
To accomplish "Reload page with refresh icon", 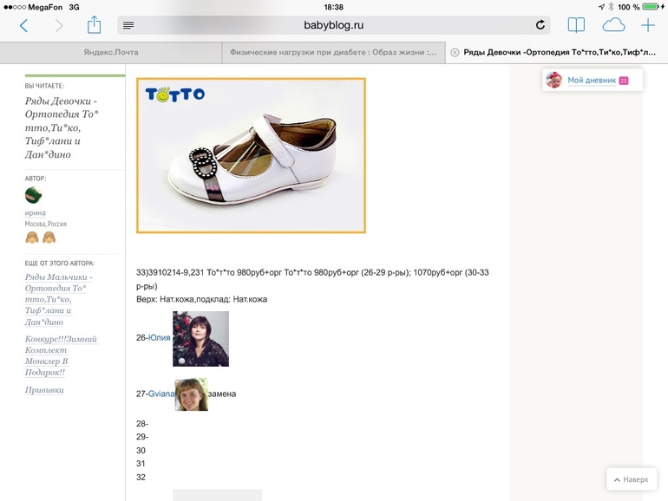I will pos(540,25).
